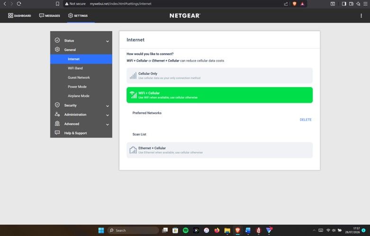Open Microsoft Store from the taskbar
Screen dimensions: 370x236
(x=175, y=230)
